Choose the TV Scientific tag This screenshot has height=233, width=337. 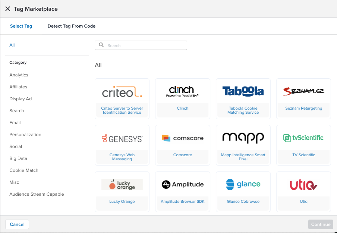pos(303,145)
